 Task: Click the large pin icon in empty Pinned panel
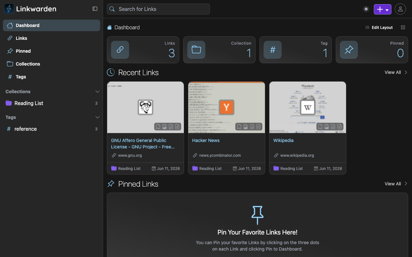[x=257, y=215]
